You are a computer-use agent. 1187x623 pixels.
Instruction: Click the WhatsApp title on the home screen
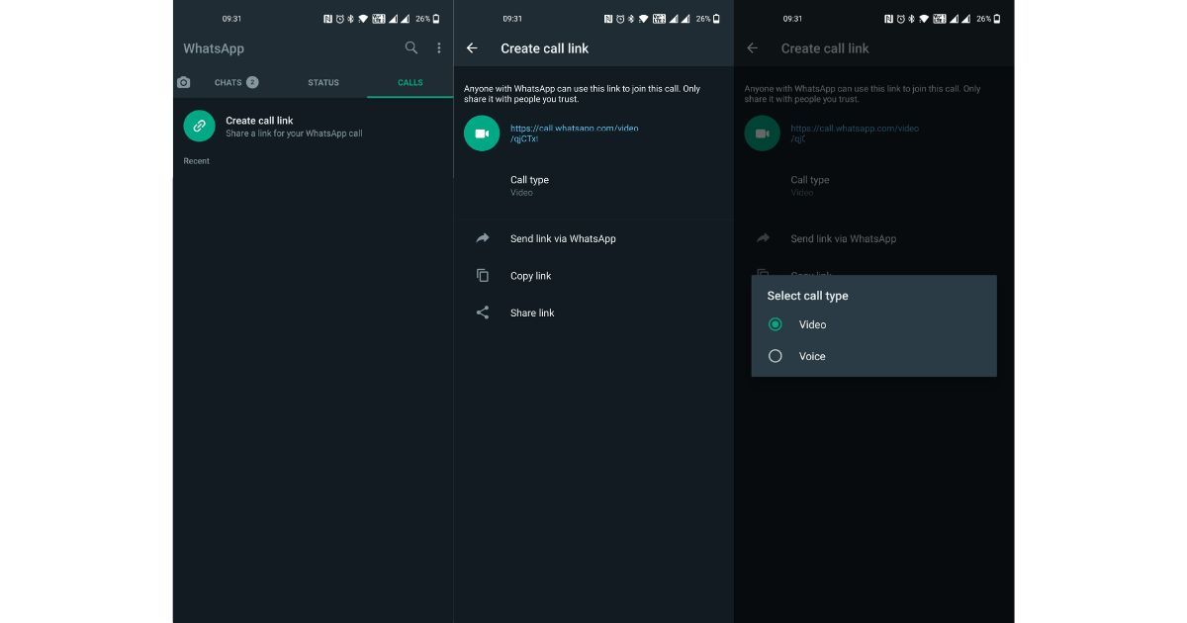point(214,48)
